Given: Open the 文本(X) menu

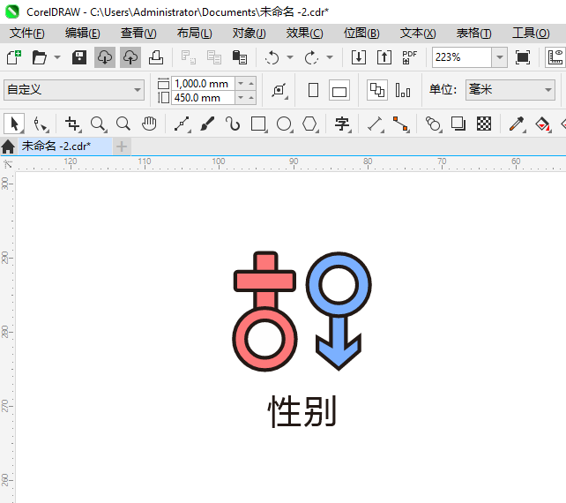Looking at the screenshot, I should 418,34.
